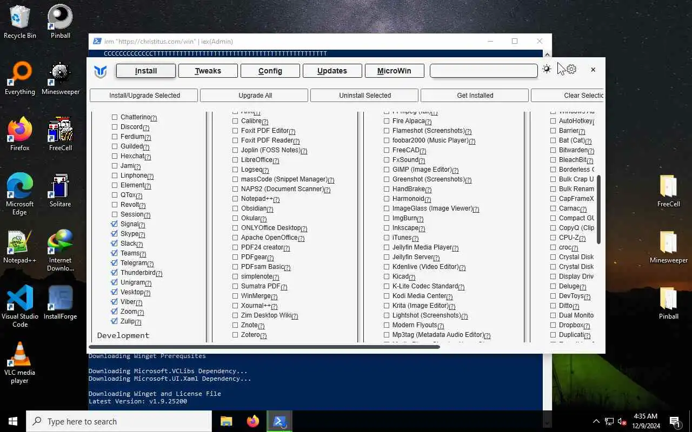
Task: Open the settings gear icon in WinUtil
Action: pos(571,69)
